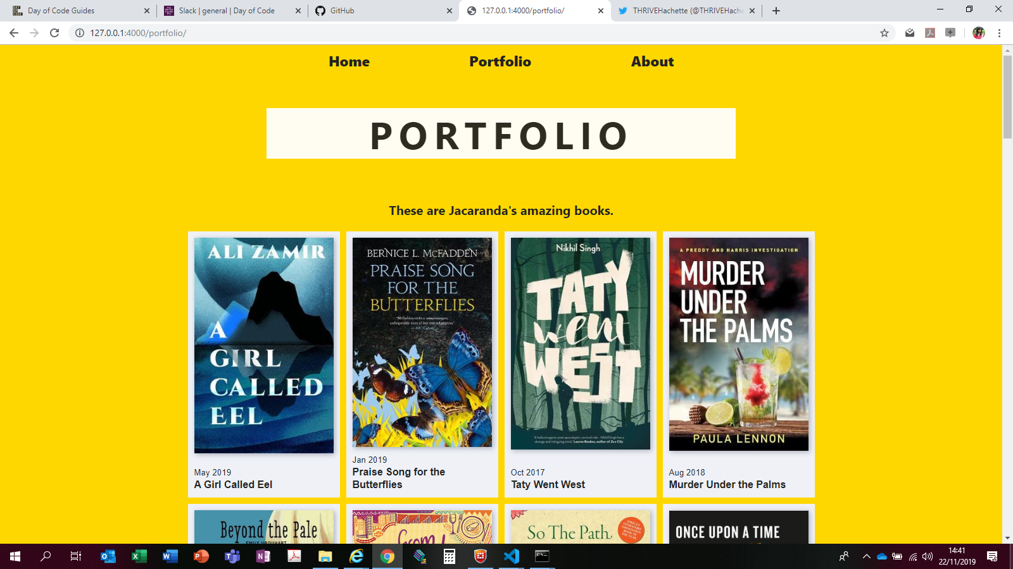
Task: Open the Windows Start menu
Action: tap(15, 556)
